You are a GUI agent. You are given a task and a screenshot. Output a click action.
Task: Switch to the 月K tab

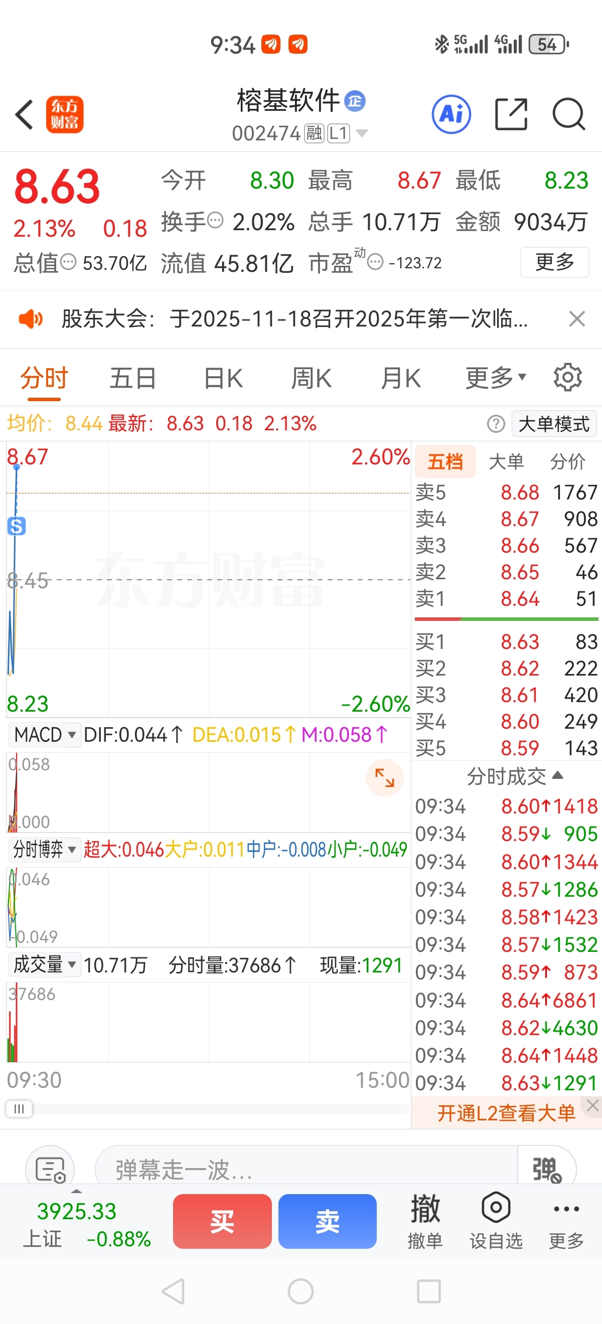pos(401,378)
